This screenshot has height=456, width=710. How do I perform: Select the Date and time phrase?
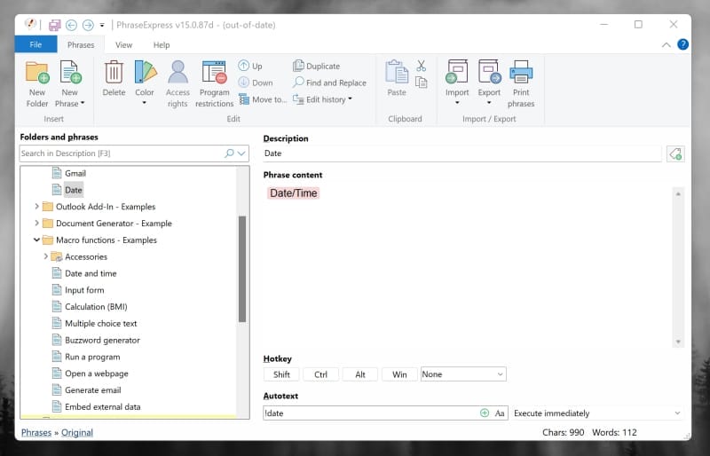91,273
